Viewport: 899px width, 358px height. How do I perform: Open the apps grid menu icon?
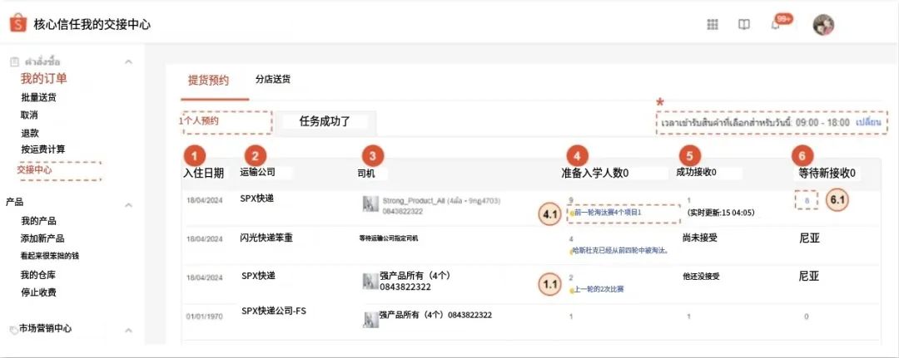(713, 24)
